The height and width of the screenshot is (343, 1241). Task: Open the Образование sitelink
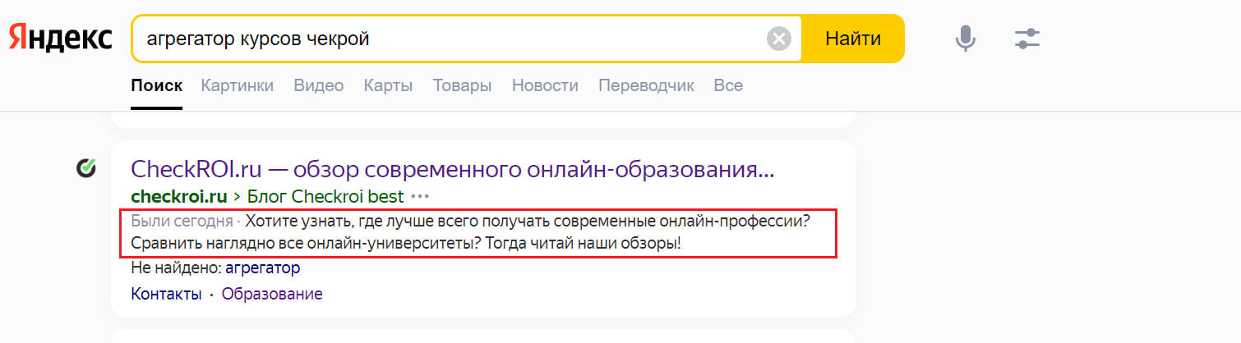[x=272, y=294]
